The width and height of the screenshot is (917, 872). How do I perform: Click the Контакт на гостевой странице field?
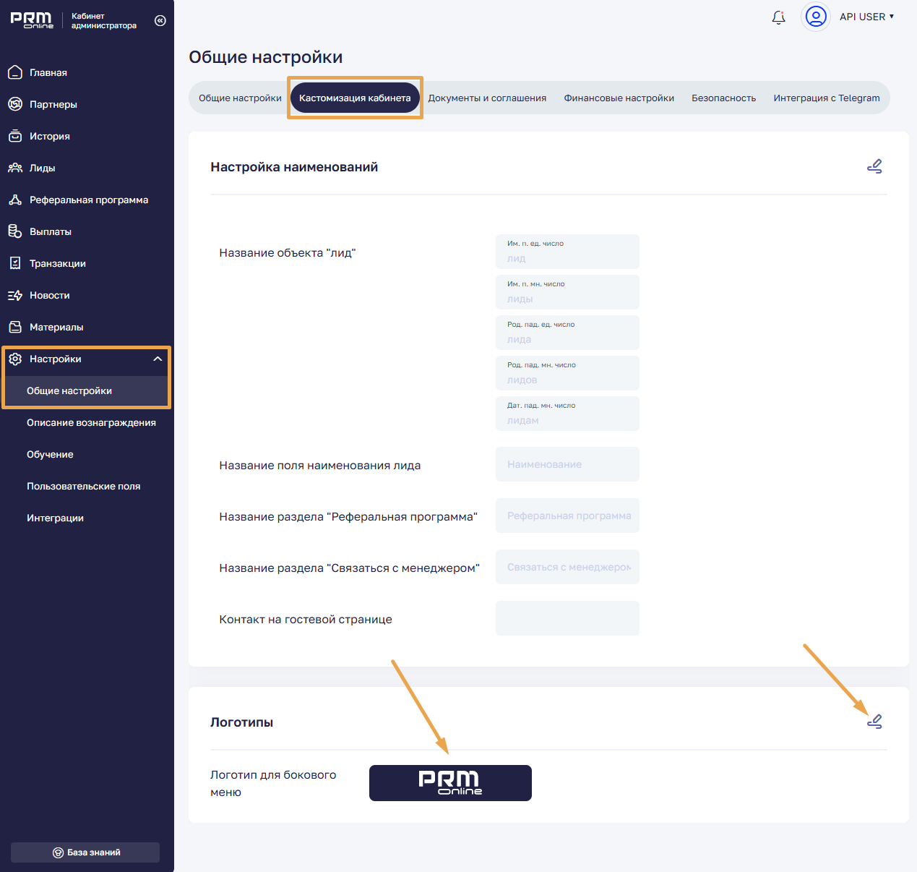pos(567,618)
